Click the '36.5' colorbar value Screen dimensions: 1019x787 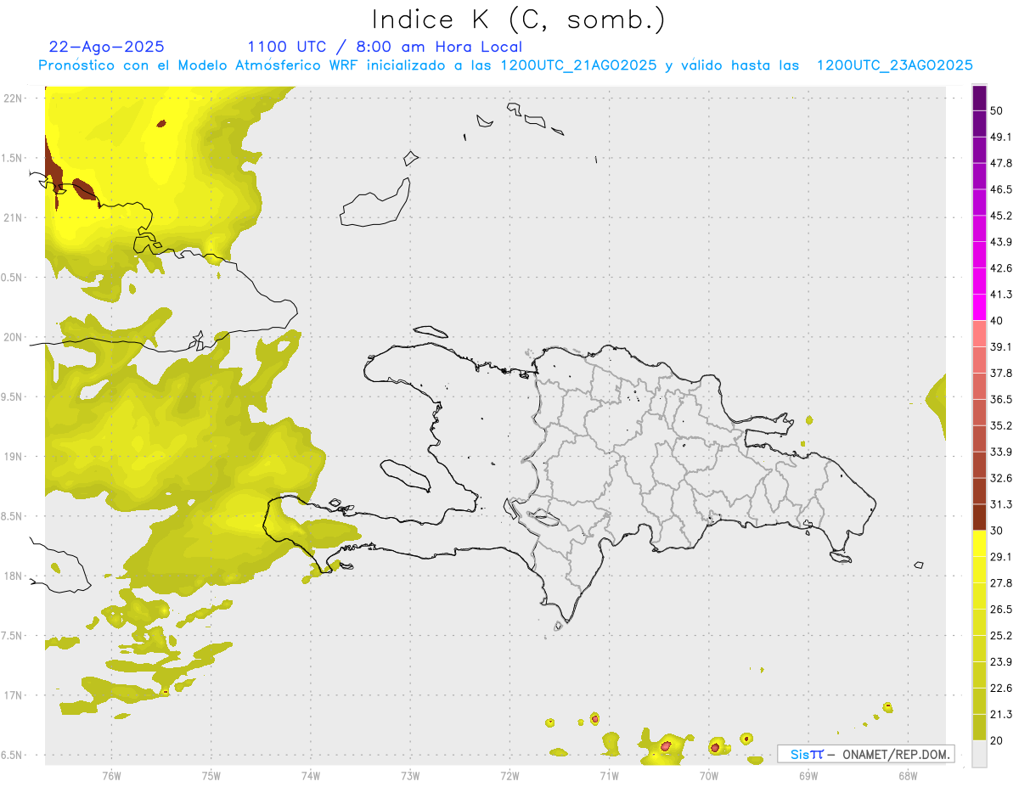coord(1001,399)
